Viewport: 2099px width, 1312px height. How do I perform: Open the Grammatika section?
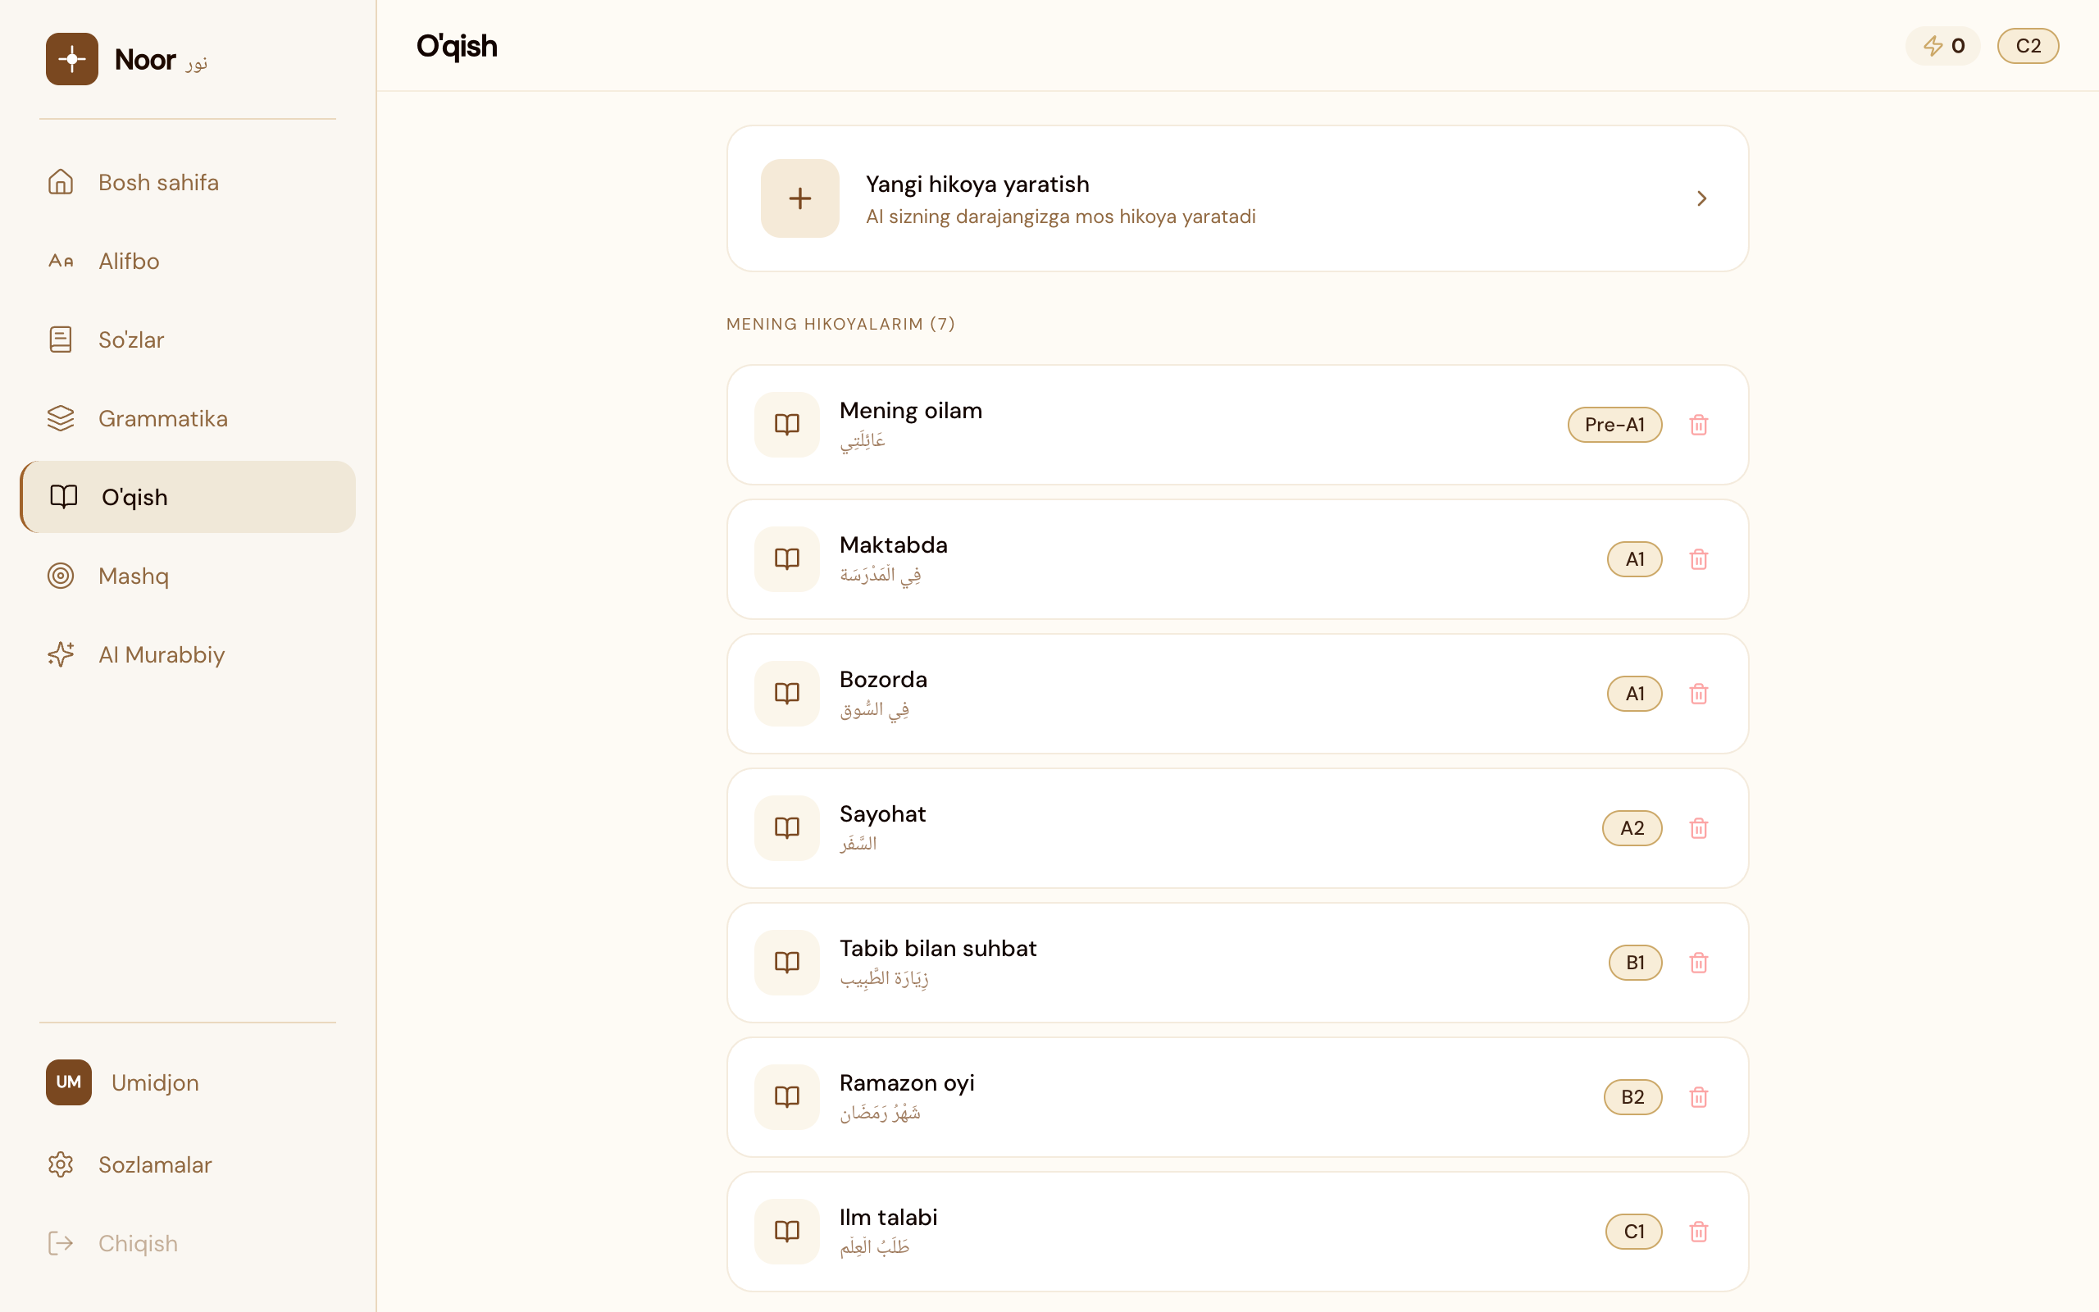click(162, 418)
